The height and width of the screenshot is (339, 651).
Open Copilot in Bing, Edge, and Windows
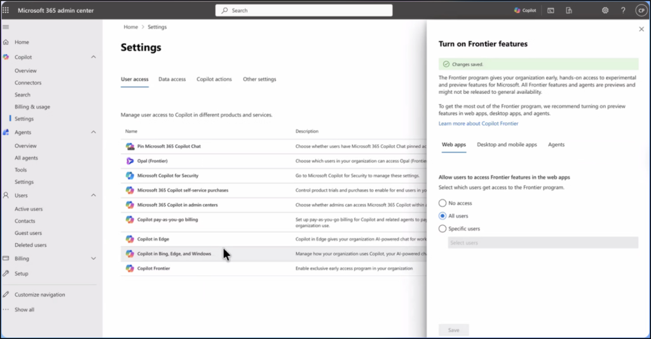174,254
